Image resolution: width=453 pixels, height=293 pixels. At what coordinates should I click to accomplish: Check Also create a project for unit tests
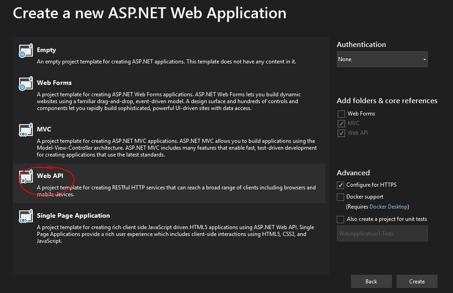pyautogui.click(x=340, y=219)
